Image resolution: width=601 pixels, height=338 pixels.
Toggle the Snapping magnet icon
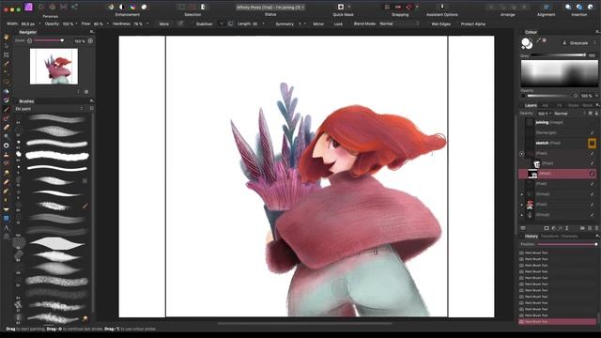pos(409,7)
